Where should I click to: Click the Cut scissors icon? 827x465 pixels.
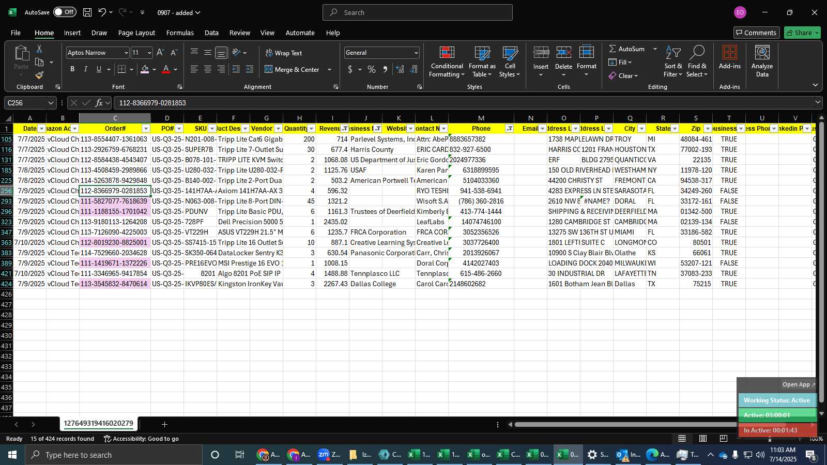[39, 49]
